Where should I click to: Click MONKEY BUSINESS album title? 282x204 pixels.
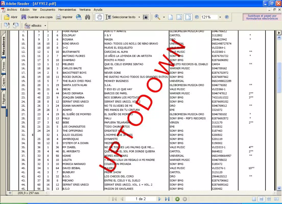coord(116,81)
